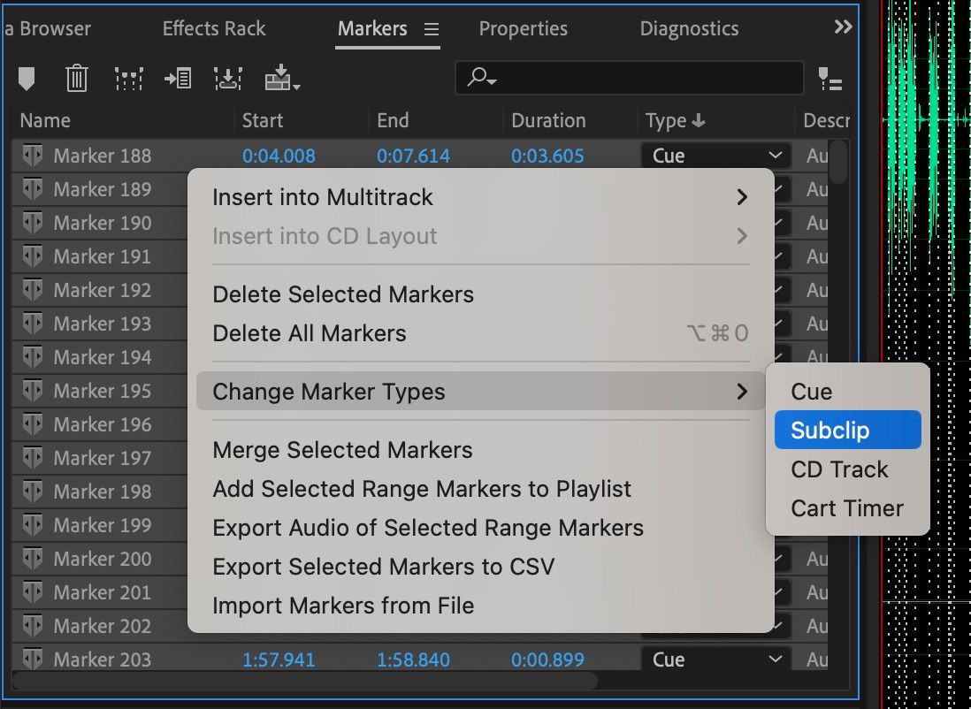Screen dimensions: 971x709
Task: Click the search magnifier icon
Action: pos(478,78)
